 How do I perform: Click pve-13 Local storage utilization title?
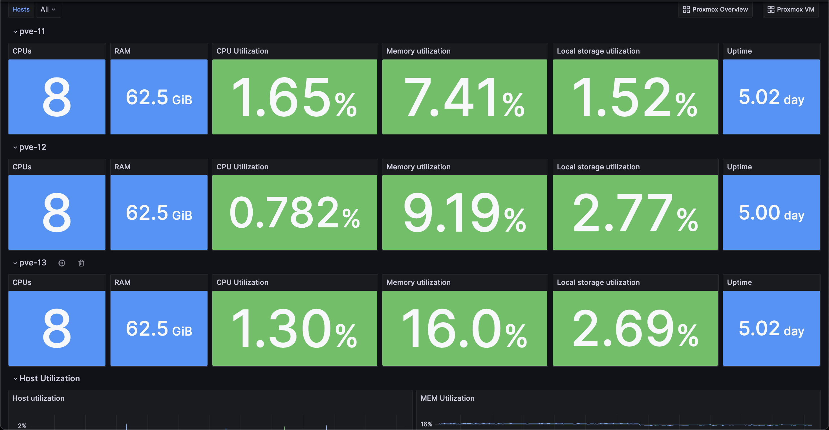click(598, 282)
